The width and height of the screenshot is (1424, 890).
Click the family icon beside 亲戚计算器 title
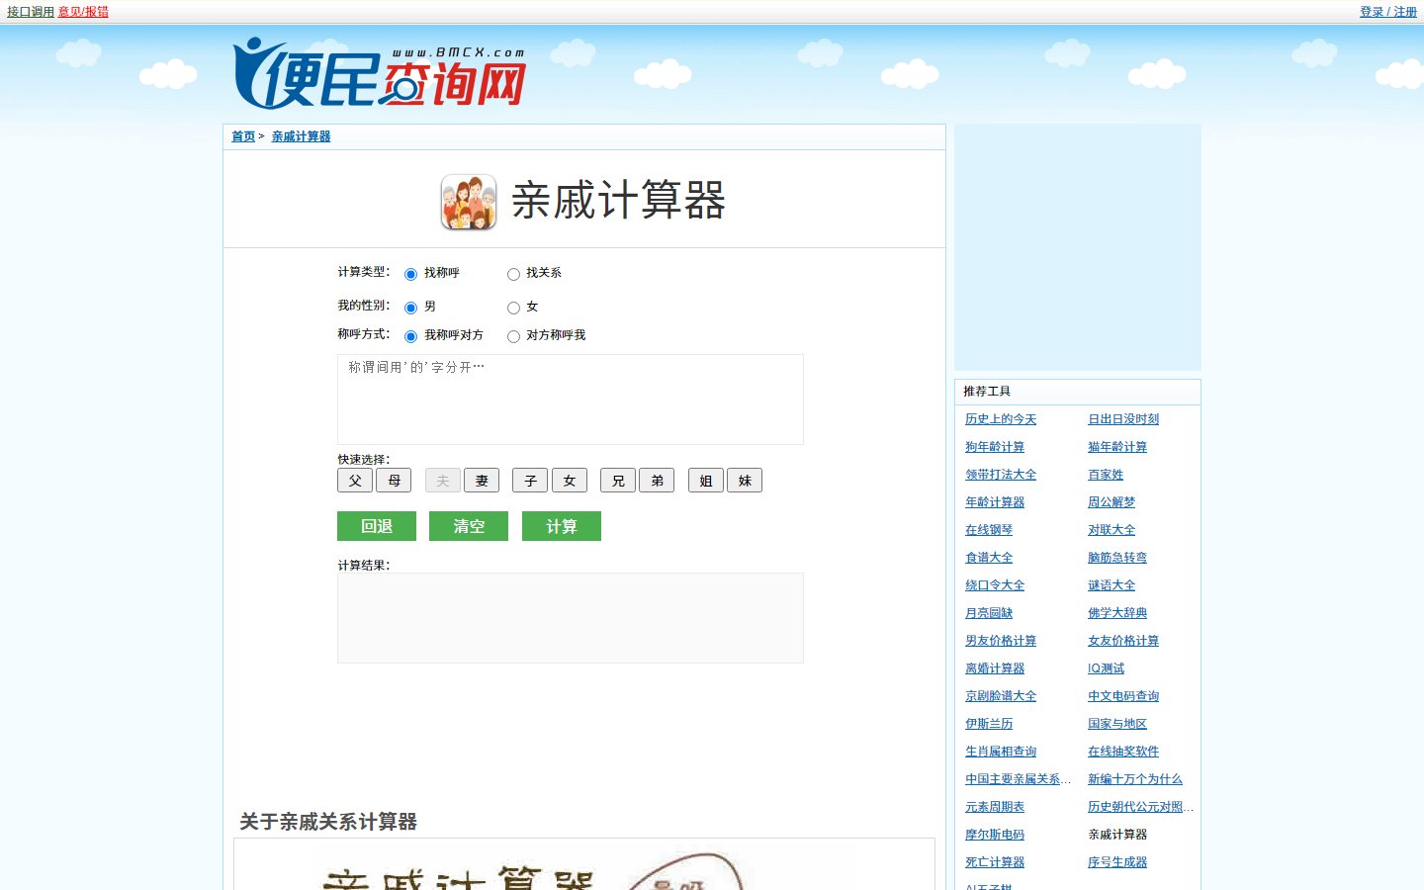(x=469, y=202)
